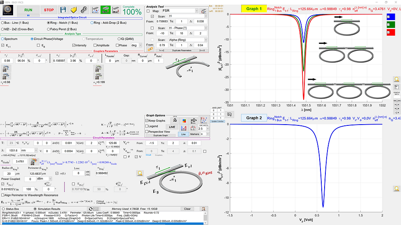Open the marker style dropdown
Image resolution: width=401 pixels, height=225 pixels.
pyautogui.click(x=205, y=134)
